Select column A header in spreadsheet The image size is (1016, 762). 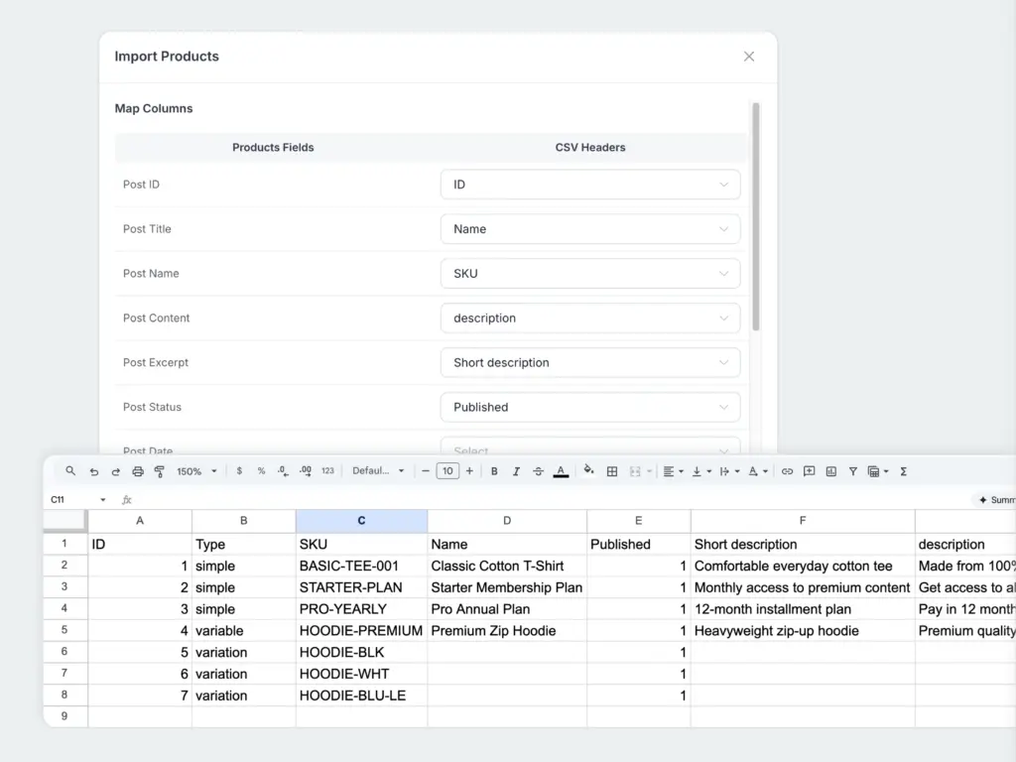140,520
